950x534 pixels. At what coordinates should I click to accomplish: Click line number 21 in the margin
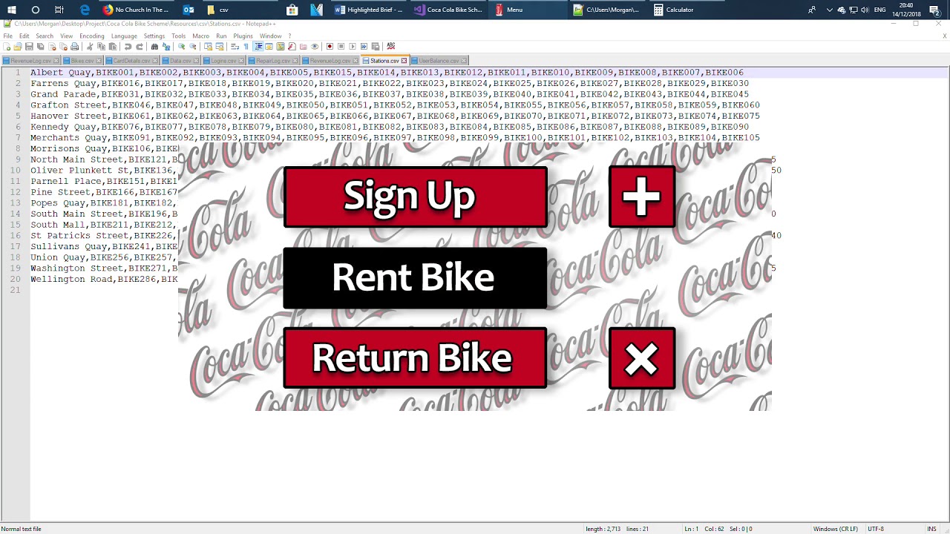tap(17, 290)
